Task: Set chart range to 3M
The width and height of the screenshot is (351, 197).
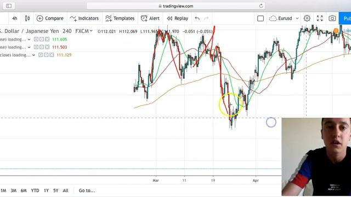Action: 14,190
